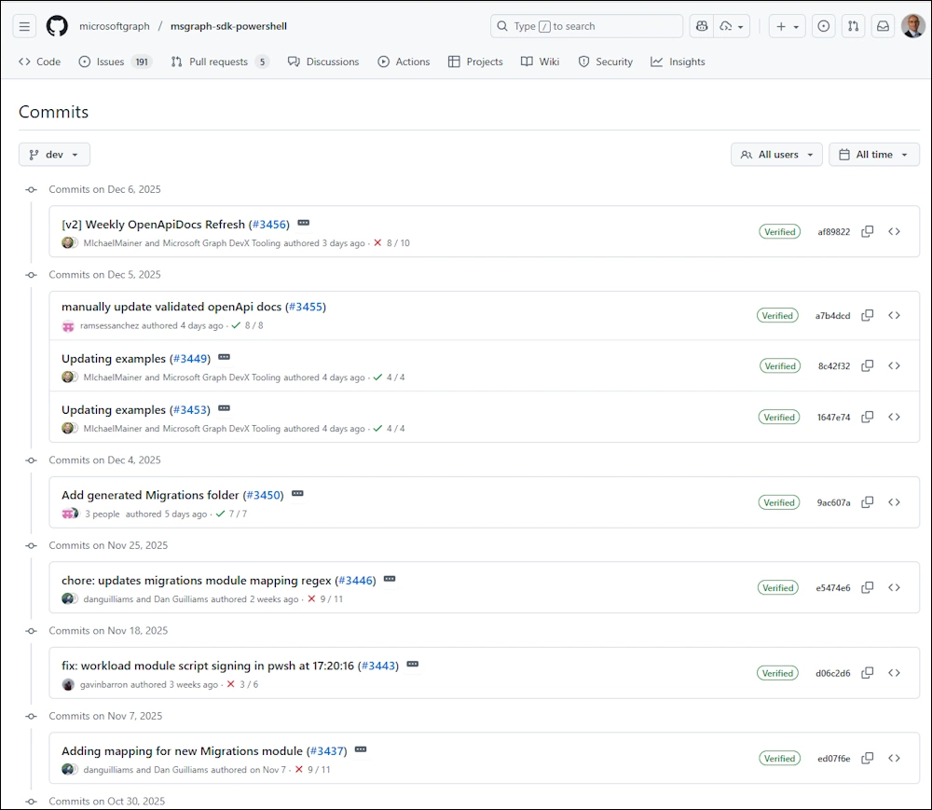Copy full SHA for commit af89822
Image resolution: width=932 pixels, height=810 pixels.
click(x=867, y=231)
